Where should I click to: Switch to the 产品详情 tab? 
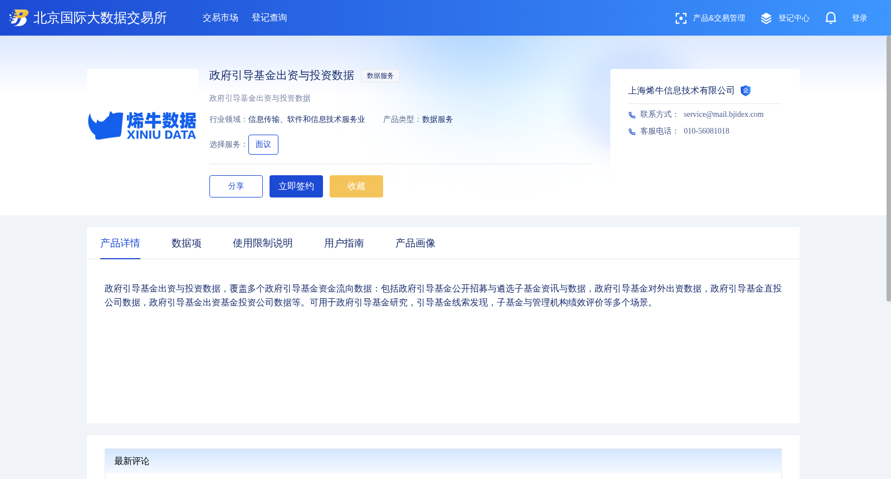[x=120, y=243]
